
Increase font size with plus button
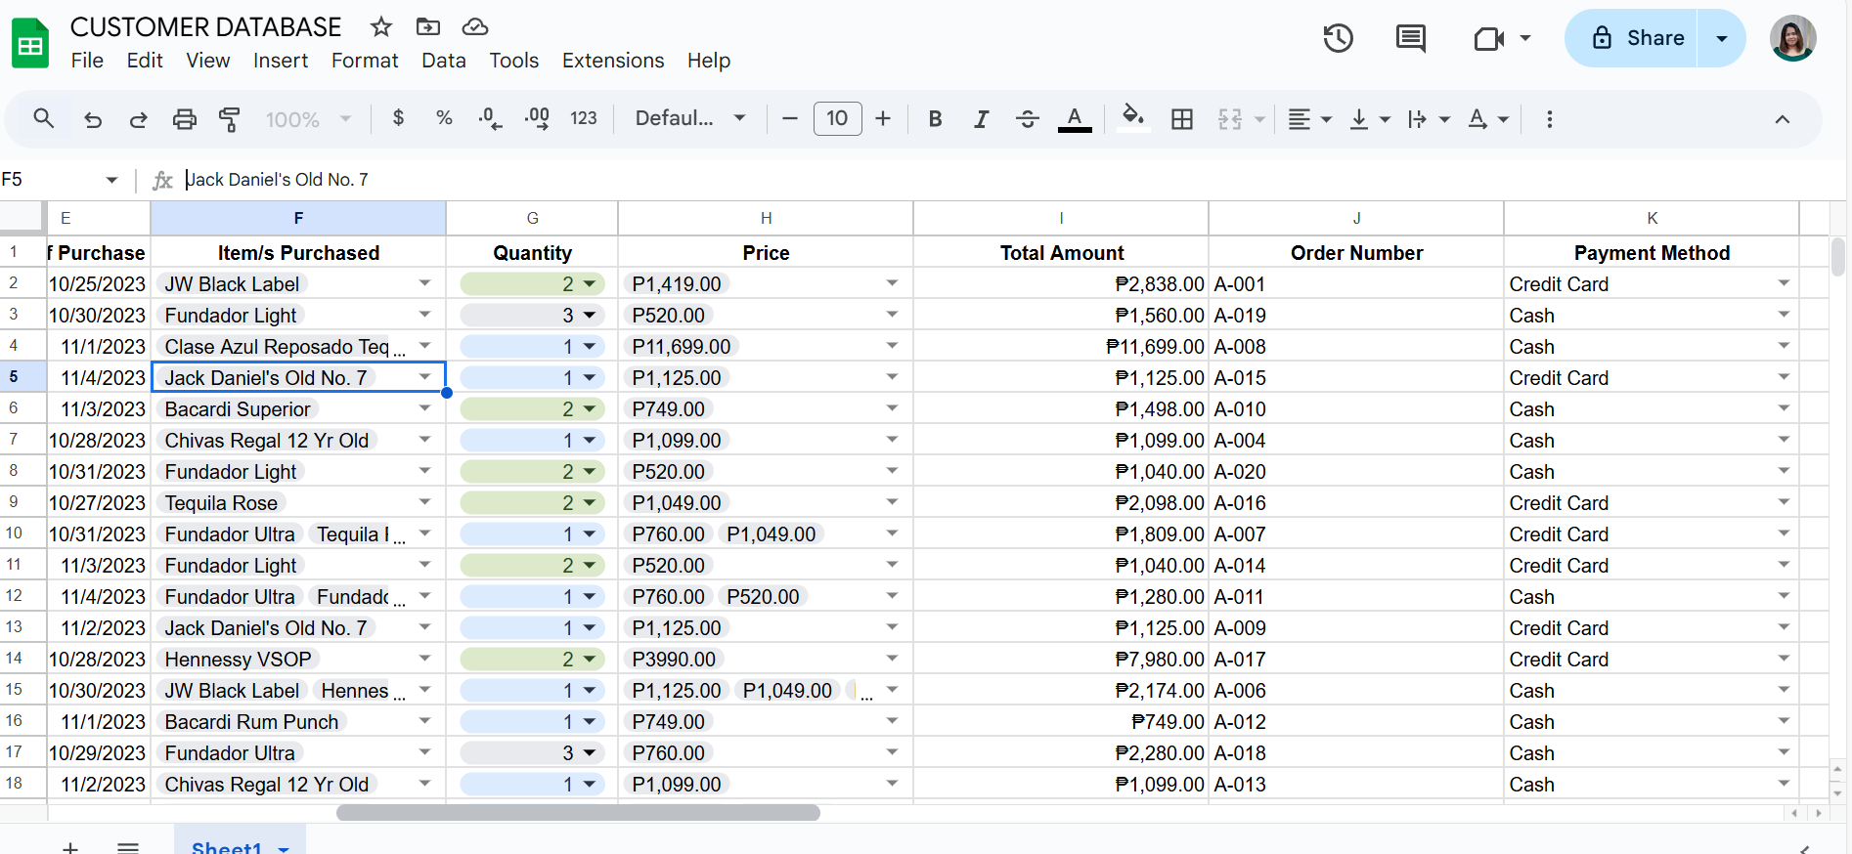tap(883, 119)
